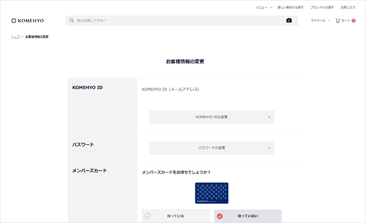
Task: Click the members card image
Action: [212, 193]
